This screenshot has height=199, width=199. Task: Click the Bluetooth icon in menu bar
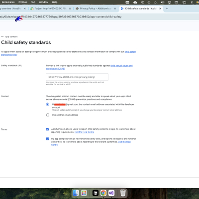pos(192,2)
